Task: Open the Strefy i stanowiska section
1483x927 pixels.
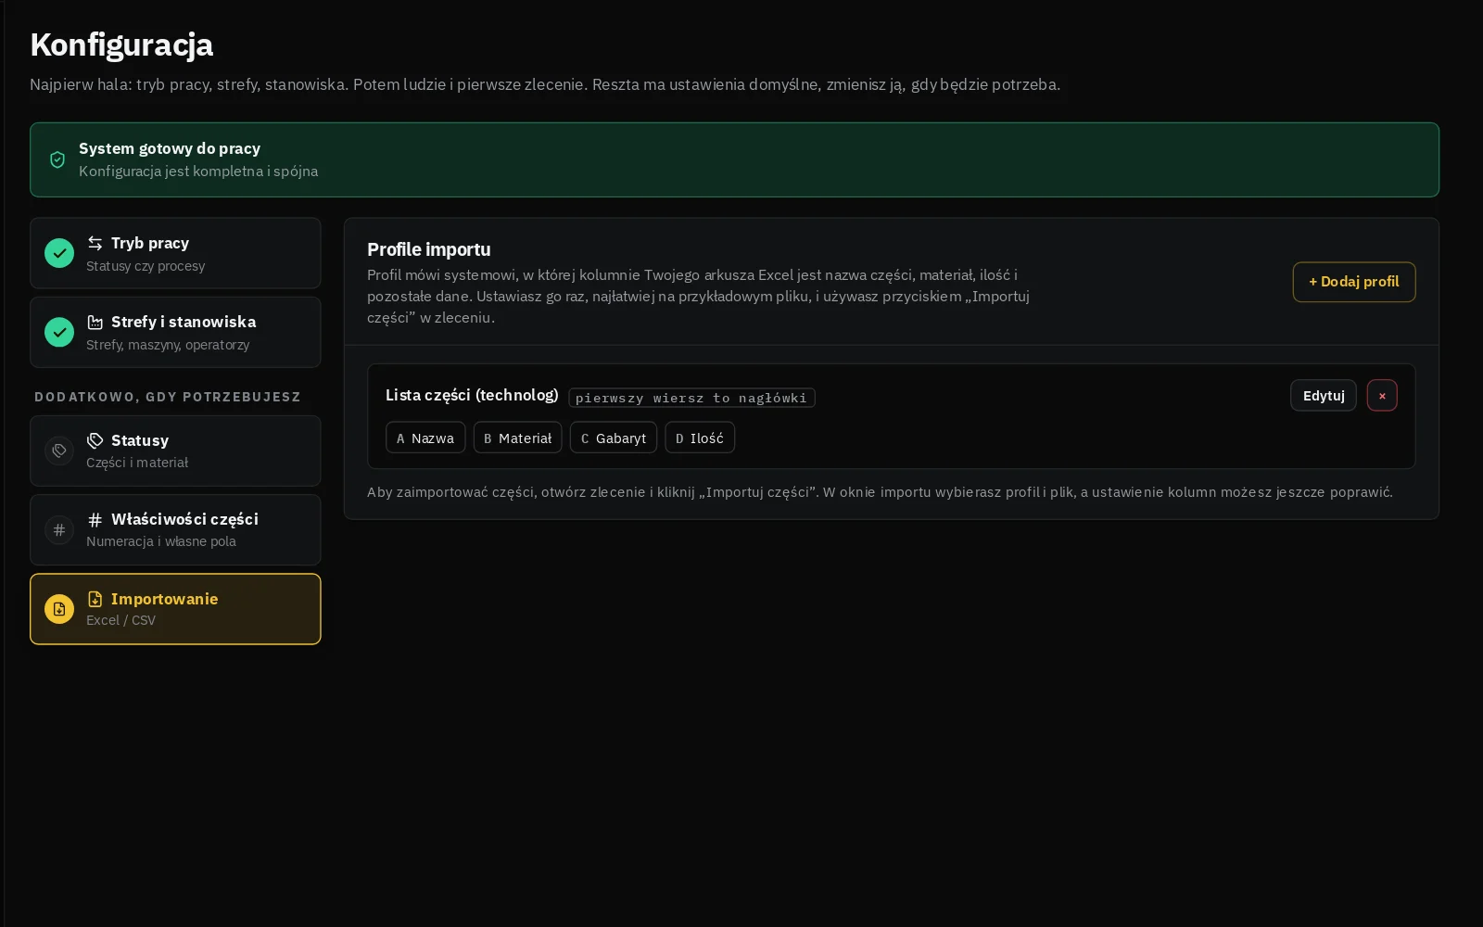Action: coord(175,332)
